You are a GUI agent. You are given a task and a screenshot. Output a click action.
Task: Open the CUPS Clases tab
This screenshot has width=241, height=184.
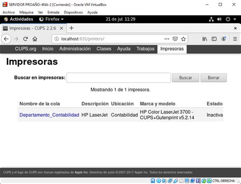(104, 49)
